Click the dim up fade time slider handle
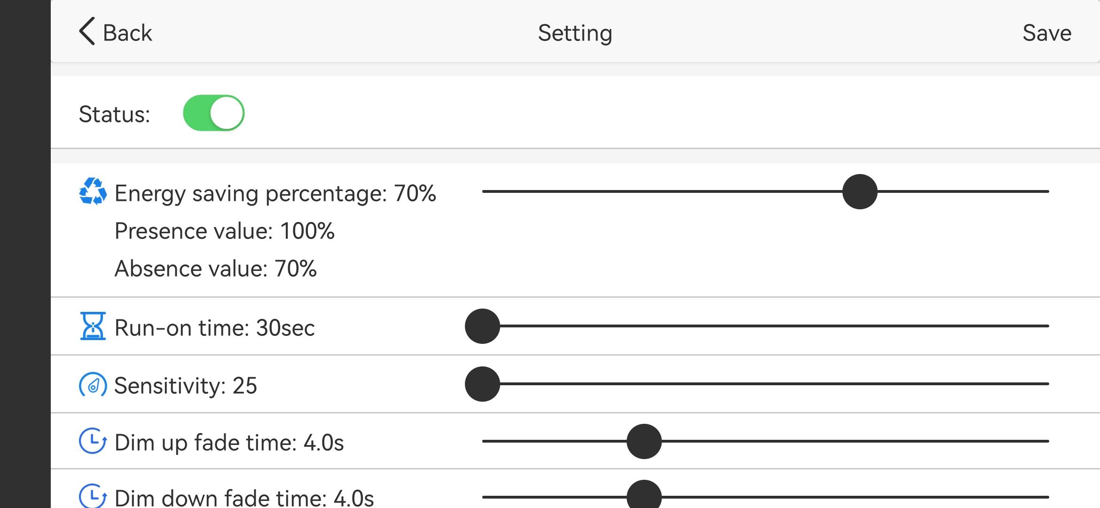The image size is (1100, 508). click(644, 441)
